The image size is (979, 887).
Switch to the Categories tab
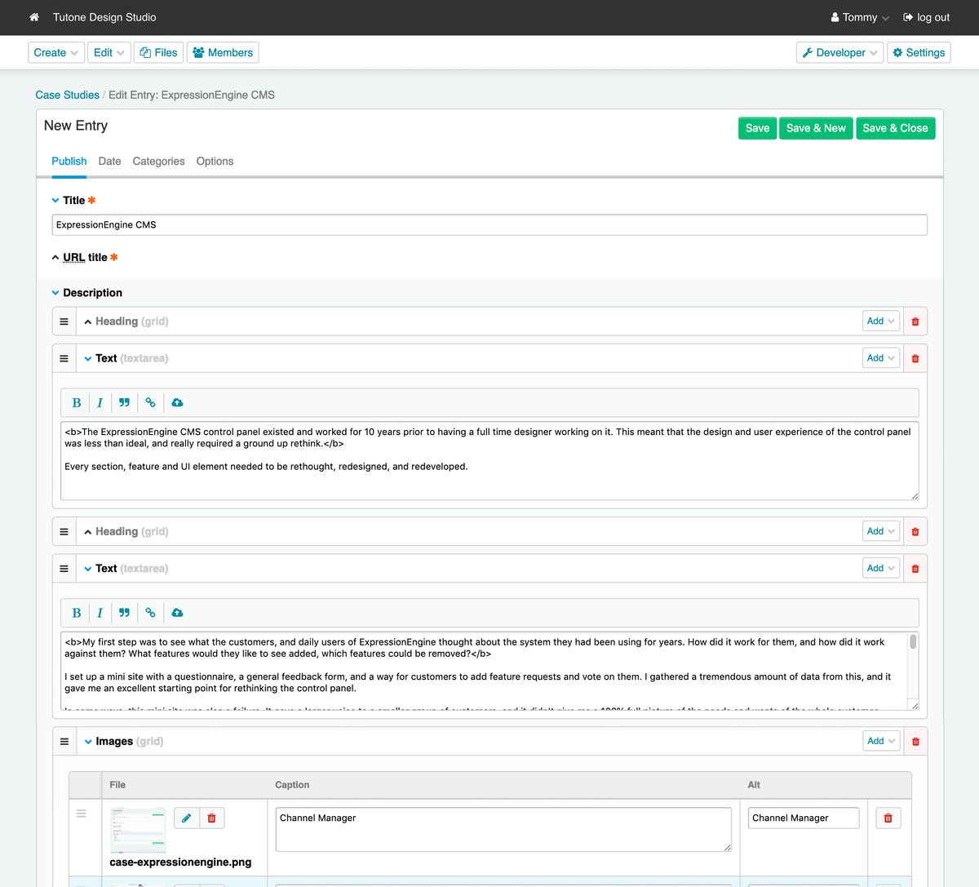[x=158, y=161]
